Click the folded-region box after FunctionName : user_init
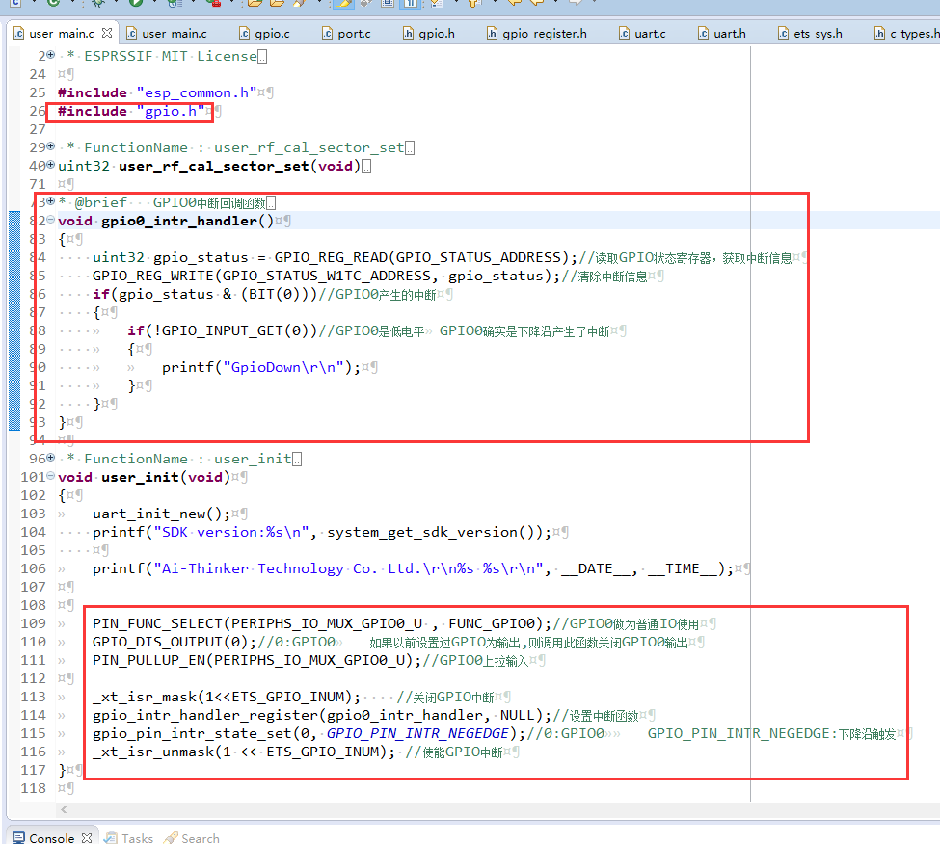Viewport: 940px width, 844px height. (x=297, y=459)
